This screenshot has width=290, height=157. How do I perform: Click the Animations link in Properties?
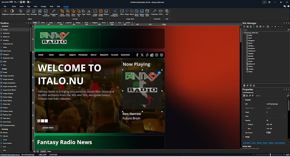247,143
